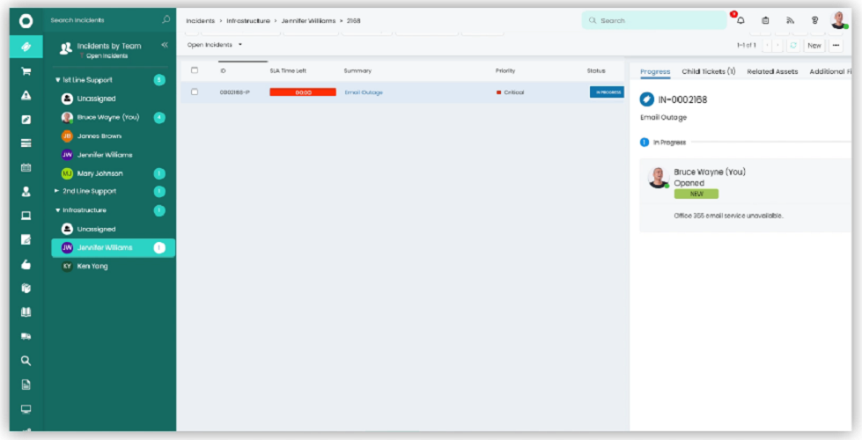This screenshot has height=440, width=862.
Task: Sort by the Status column header
Action: (x=596, y=71)
